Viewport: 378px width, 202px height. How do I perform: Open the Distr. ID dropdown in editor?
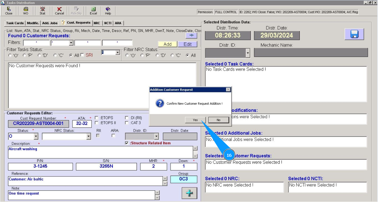[x=156, y=136]
